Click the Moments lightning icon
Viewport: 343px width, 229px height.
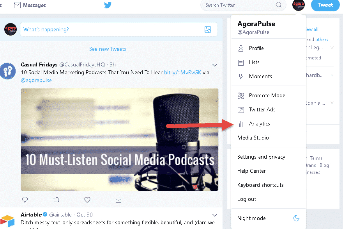pos(240,77)
